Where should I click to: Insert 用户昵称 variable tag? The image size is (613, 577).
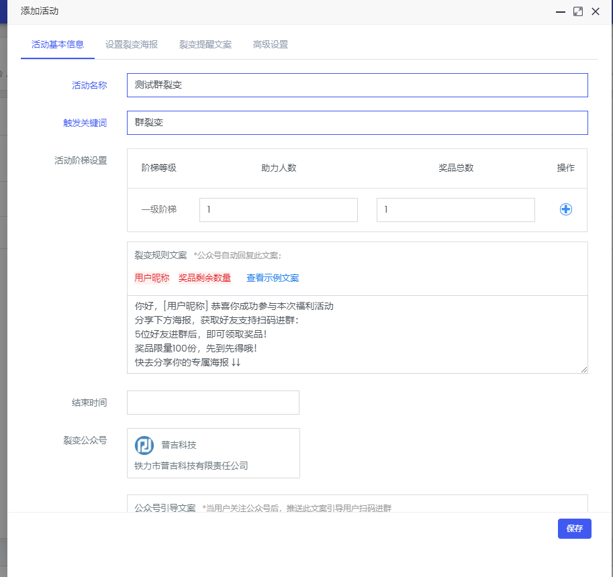point(152,278)
